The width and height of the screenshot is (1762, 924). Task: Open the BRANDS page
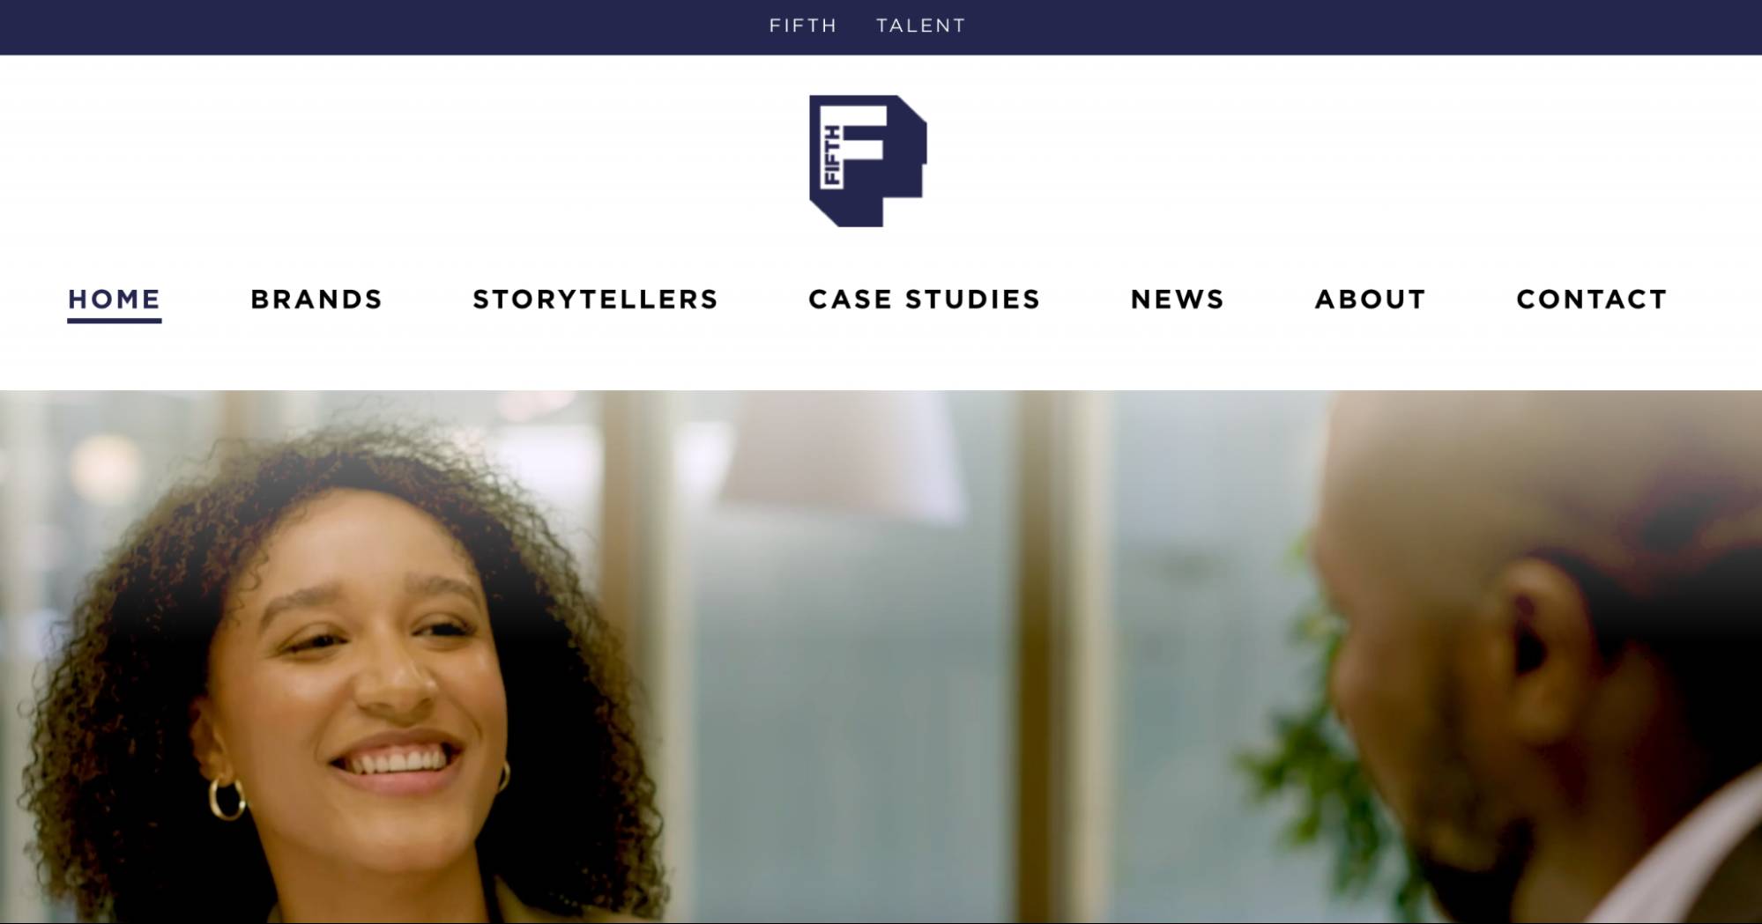point(316,299)
